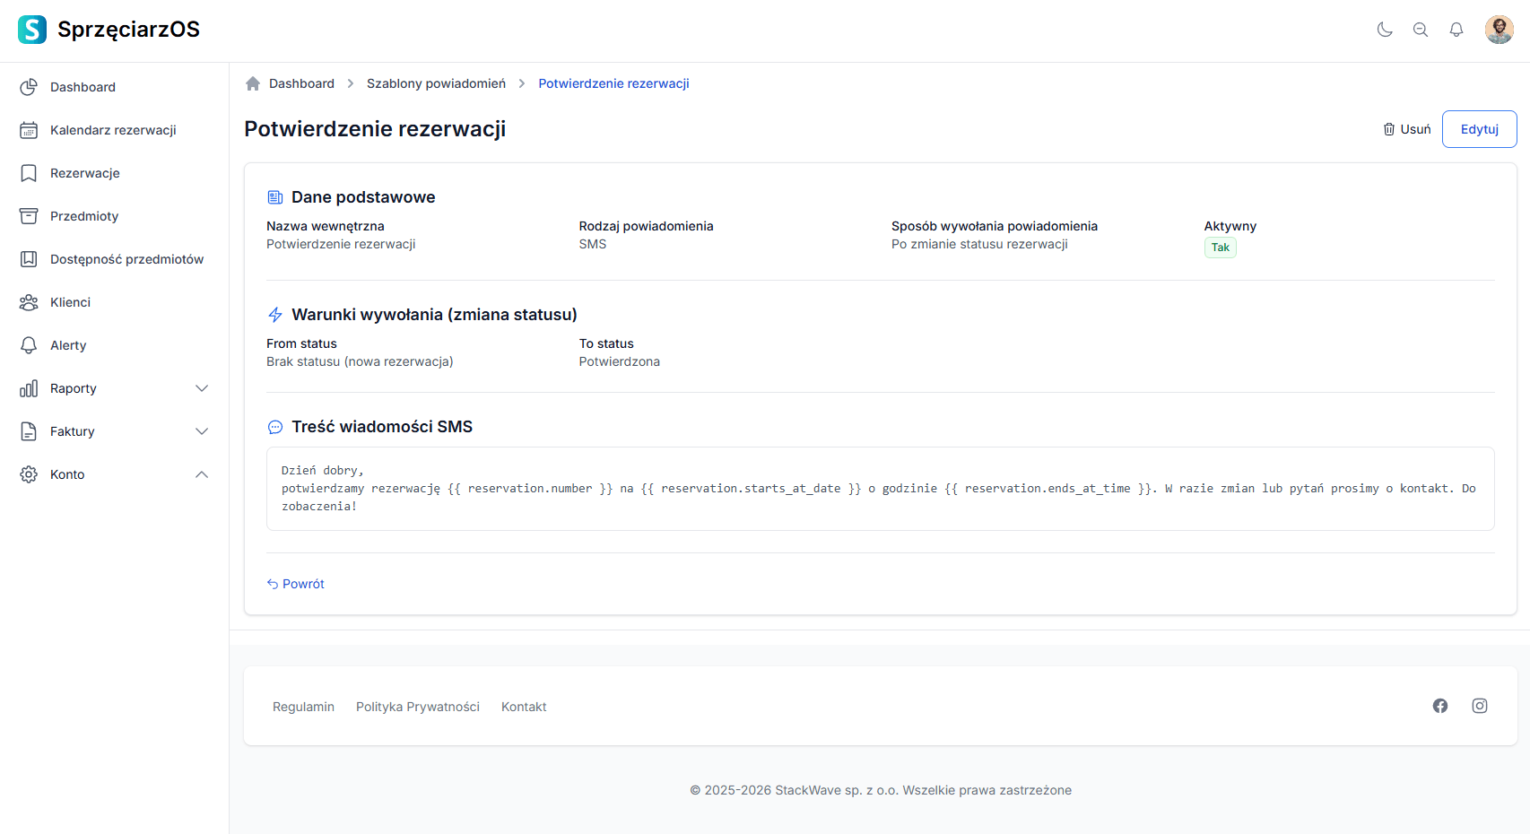The height and width of the screenshot is (834, 1530).
Task: Open Instagram page from footer icon
Action: [x=1480, y=706]
